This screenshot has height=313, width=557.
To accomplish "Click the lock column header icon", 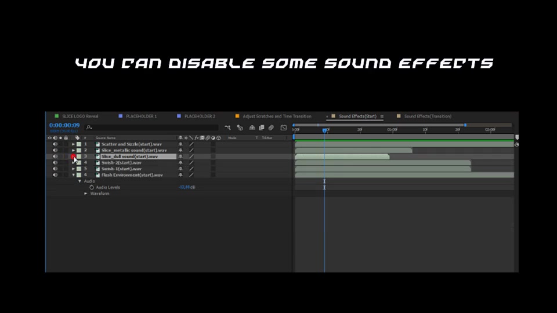I will coord(66,138).
